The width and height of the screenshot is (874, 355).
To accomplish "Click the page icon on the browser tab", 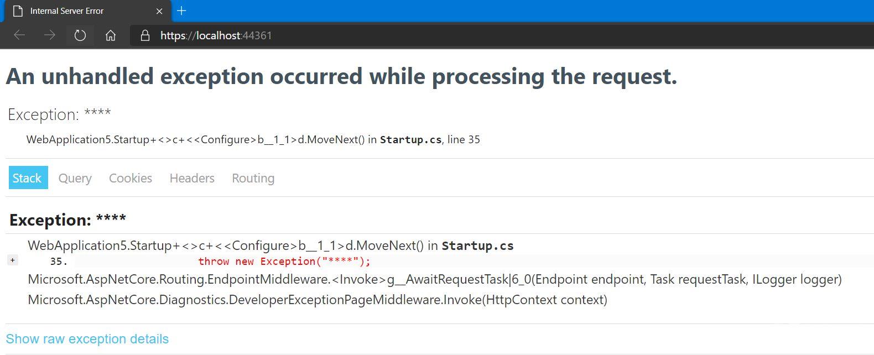I will [x=18, y=11].
